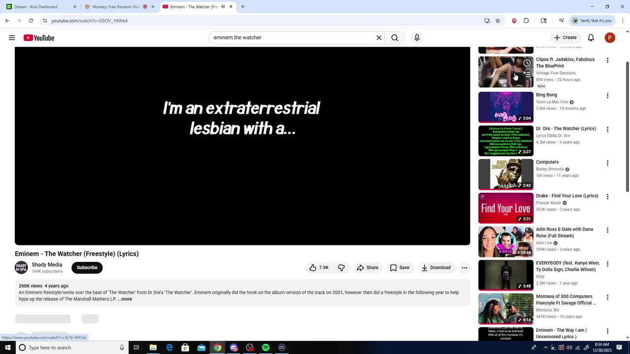Save the video to a playlist

pos(400,267)
